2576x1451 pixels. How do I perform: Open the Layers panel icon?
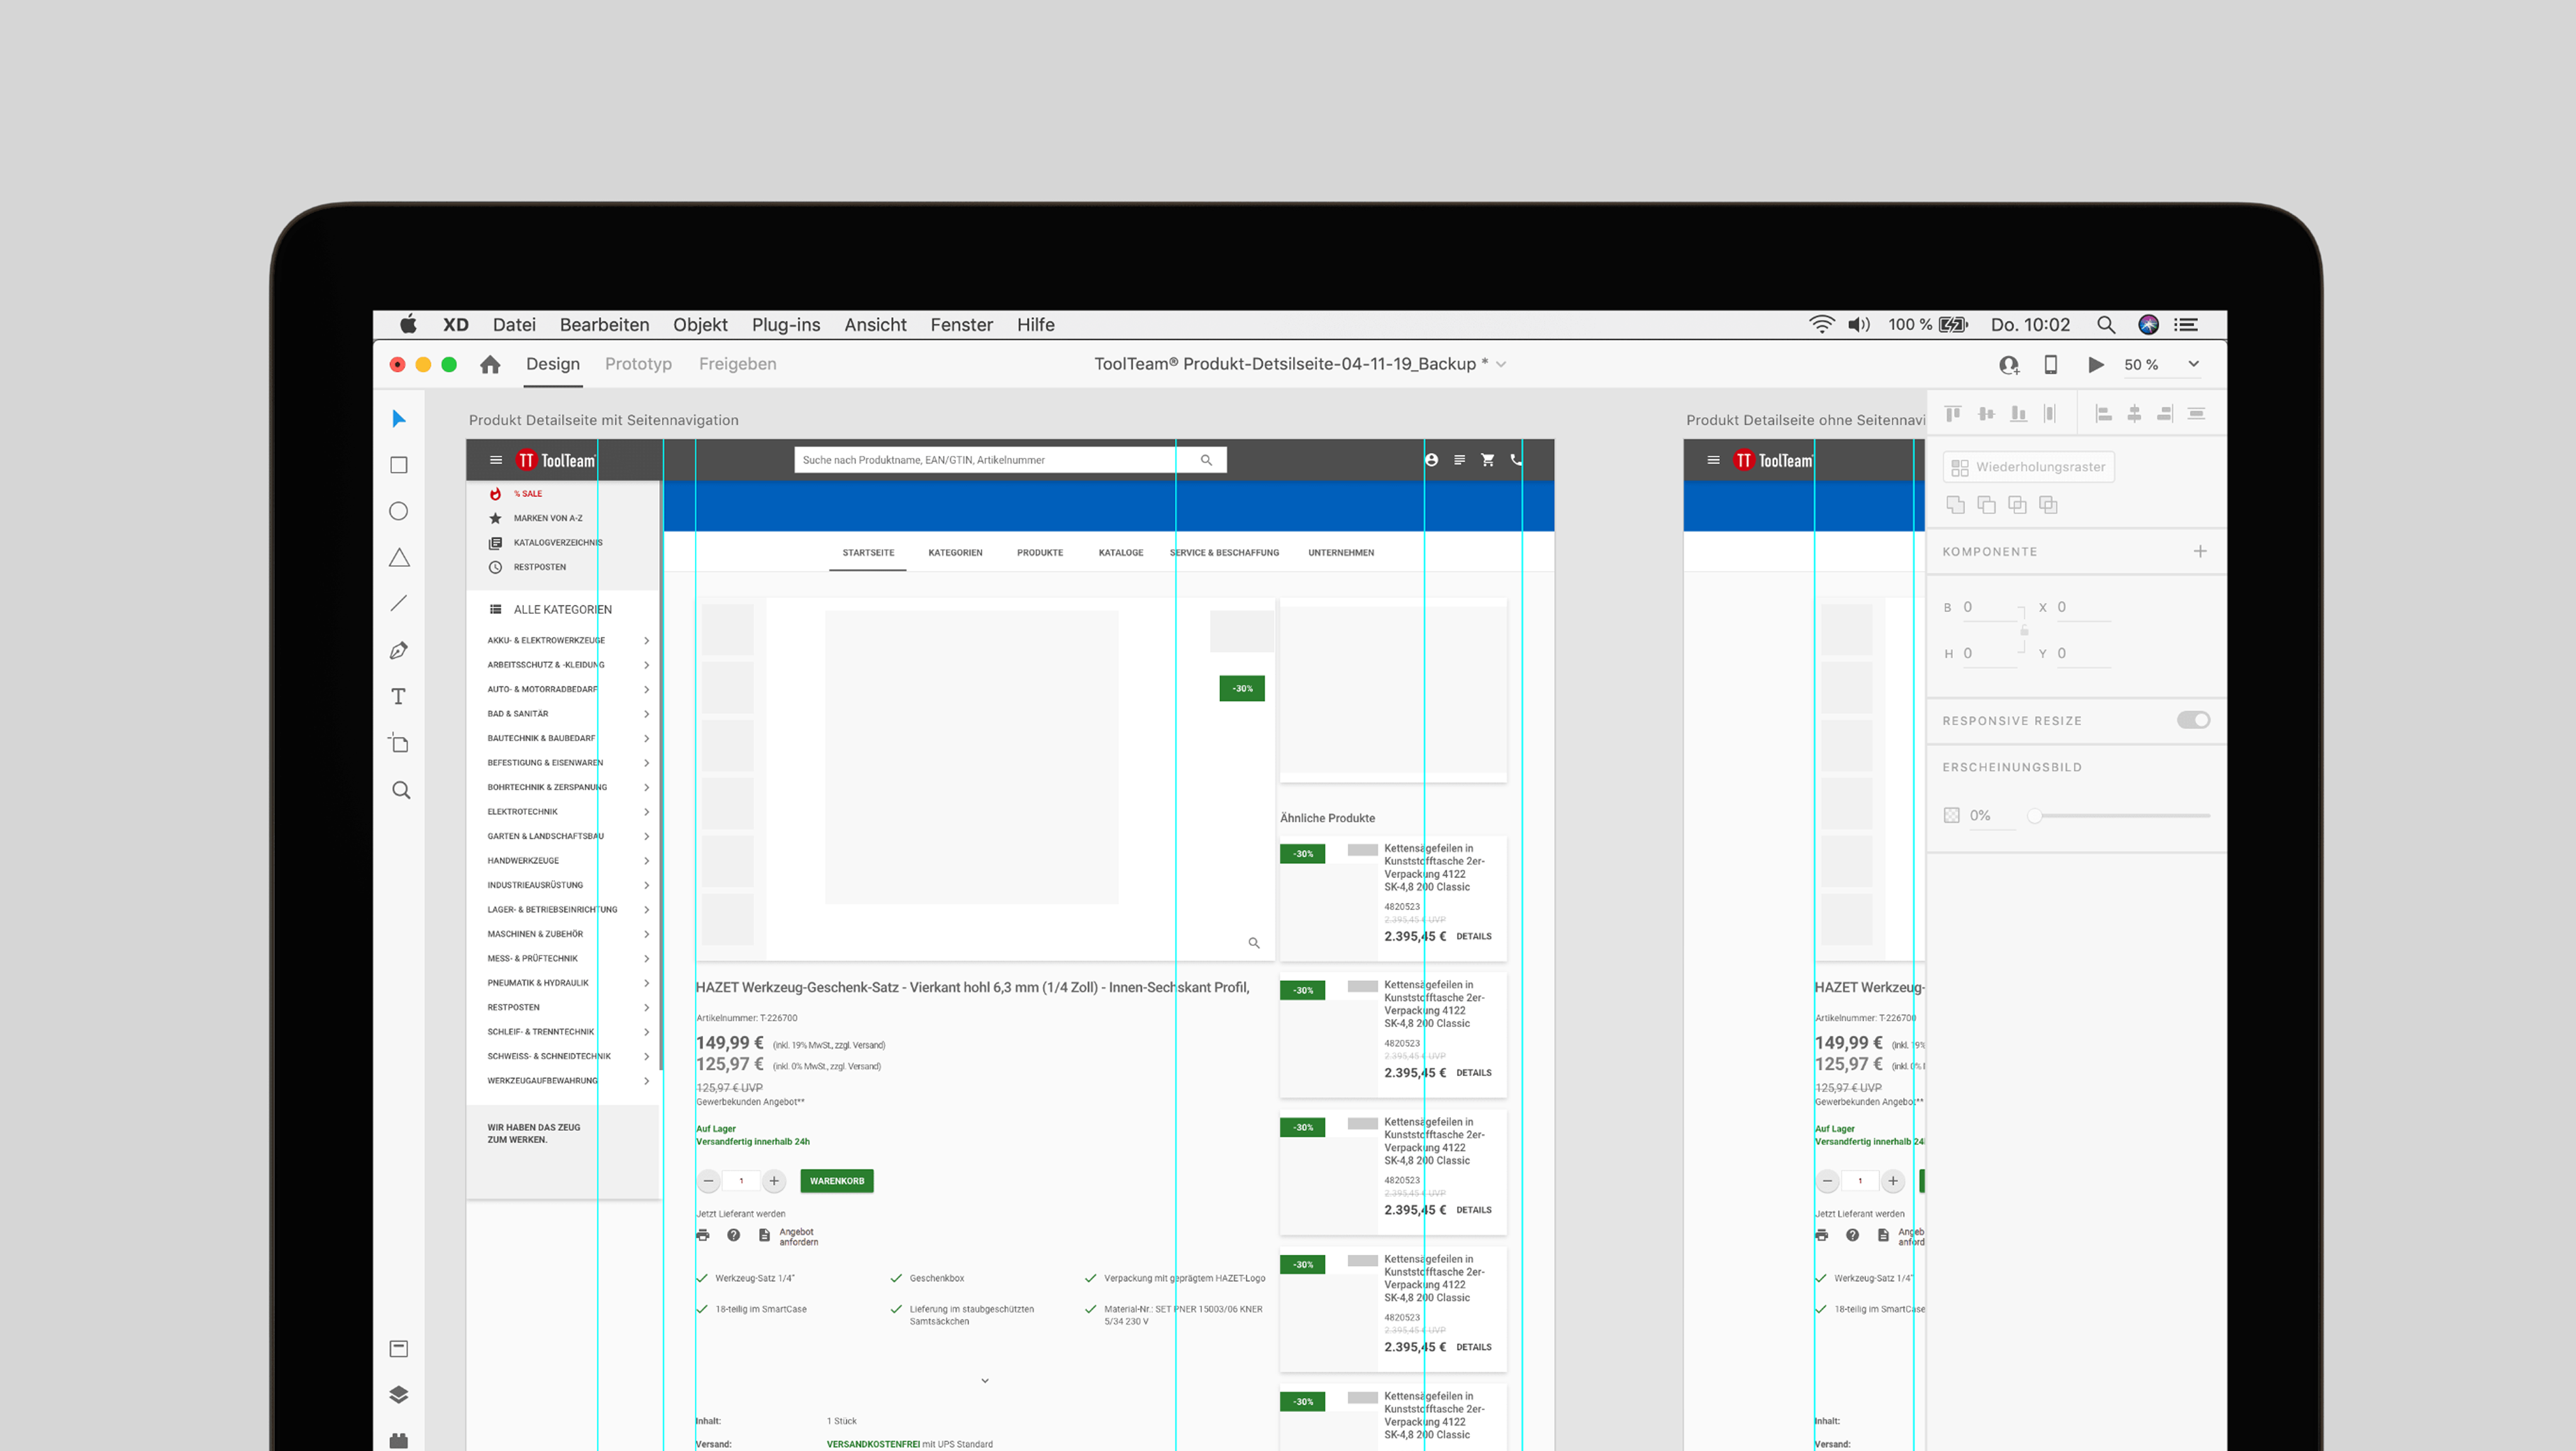click(x=399, y=1394)
